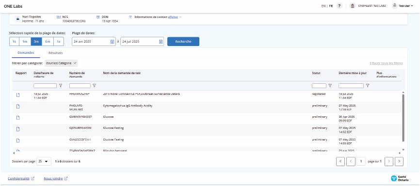Click the 'Cytomegalovirus IgG Antibody Avidity' test name

tap(128, 106)
